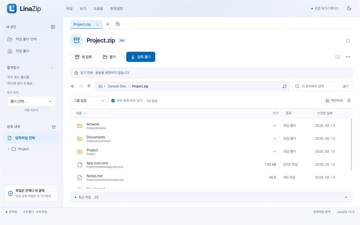Open the 그룹 없음 dropdown
Image resolution: width=360 pixels, height=225 pixels.
coord(89,101)
